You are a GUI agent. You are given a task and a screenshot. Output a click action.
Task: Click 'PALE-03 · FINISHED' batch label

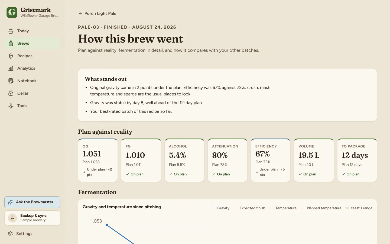(x=103, y=27)
